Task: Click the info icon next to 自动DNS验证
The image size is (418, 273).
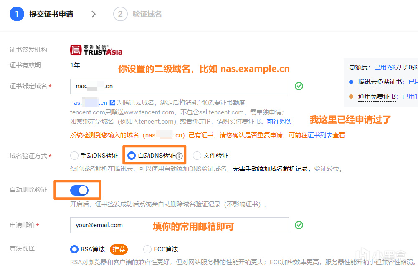Action: click(x=180, y=155)
